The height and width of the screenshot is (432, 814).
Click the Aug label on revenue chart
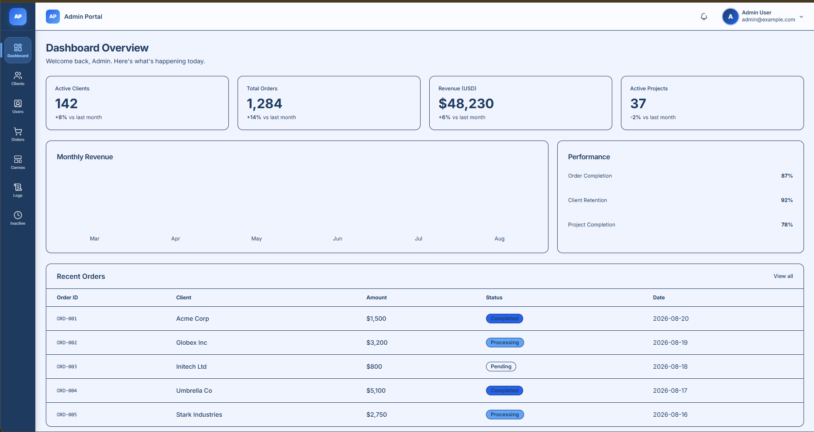pyautogui.click(x=500, y=239)
